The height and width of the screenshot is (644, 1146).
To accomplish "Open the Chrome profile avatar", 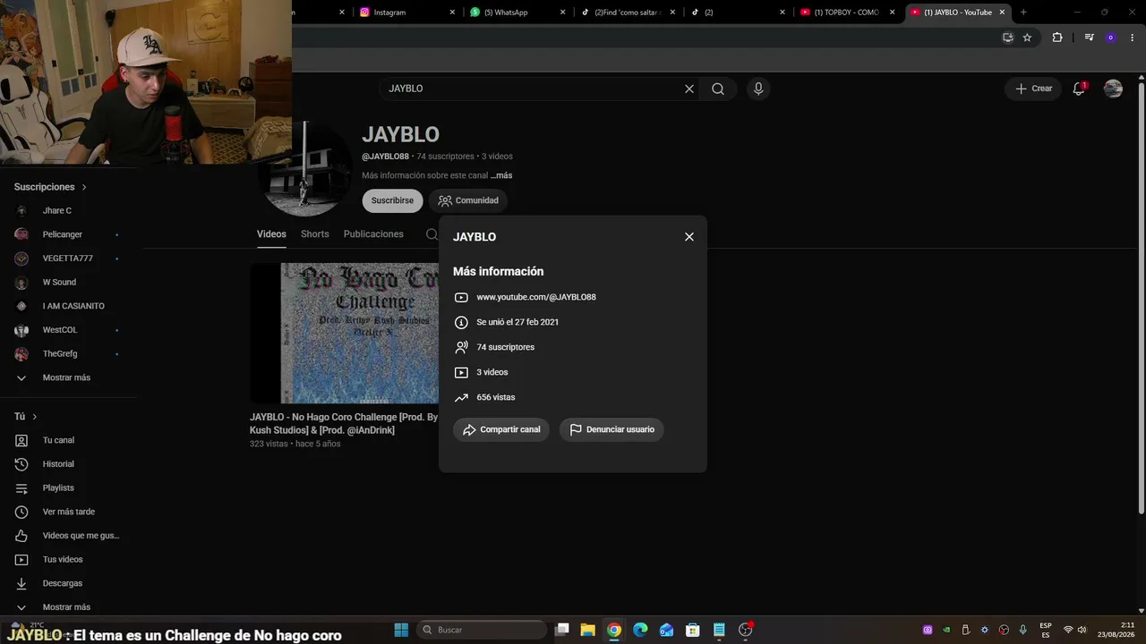I will tap(1111, 38).
